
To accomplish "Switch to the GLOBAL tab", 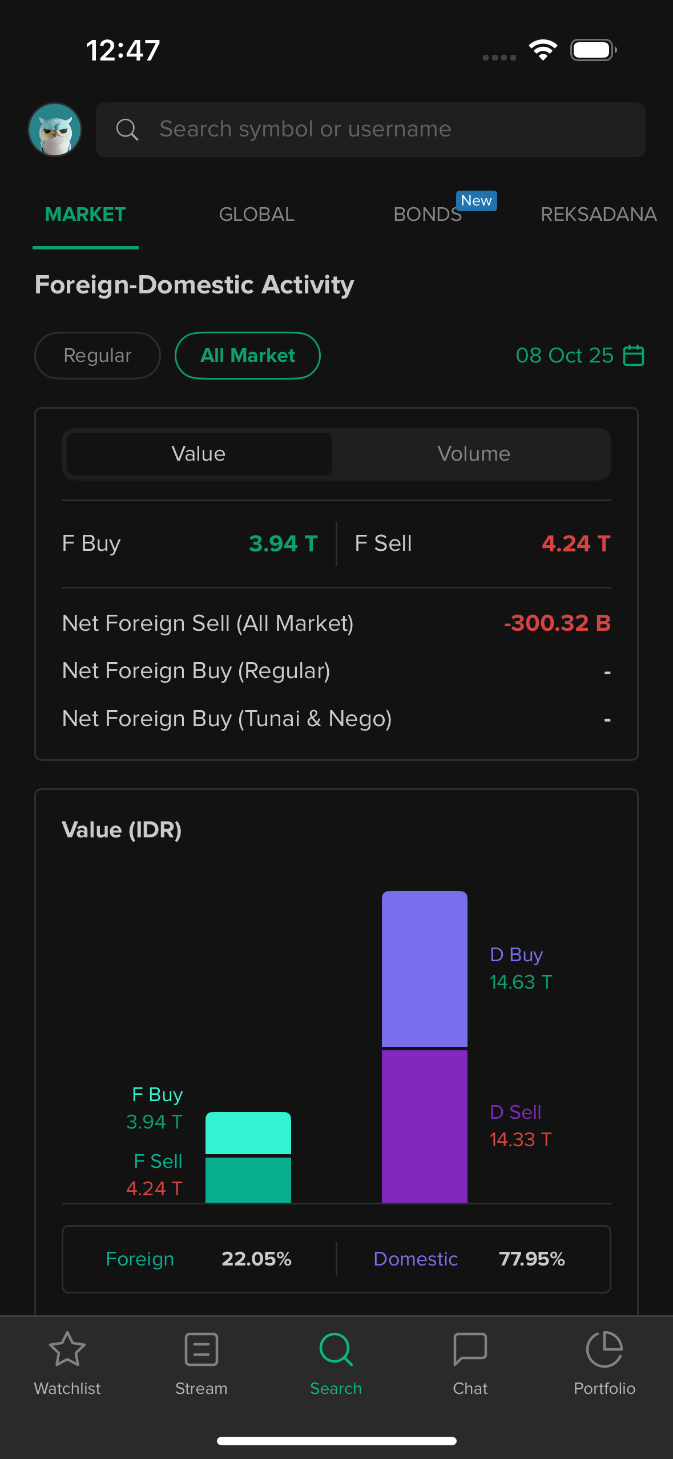I will tap(256, 215).
